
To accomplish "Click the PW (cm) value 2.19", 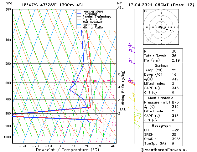I will 176,60.
